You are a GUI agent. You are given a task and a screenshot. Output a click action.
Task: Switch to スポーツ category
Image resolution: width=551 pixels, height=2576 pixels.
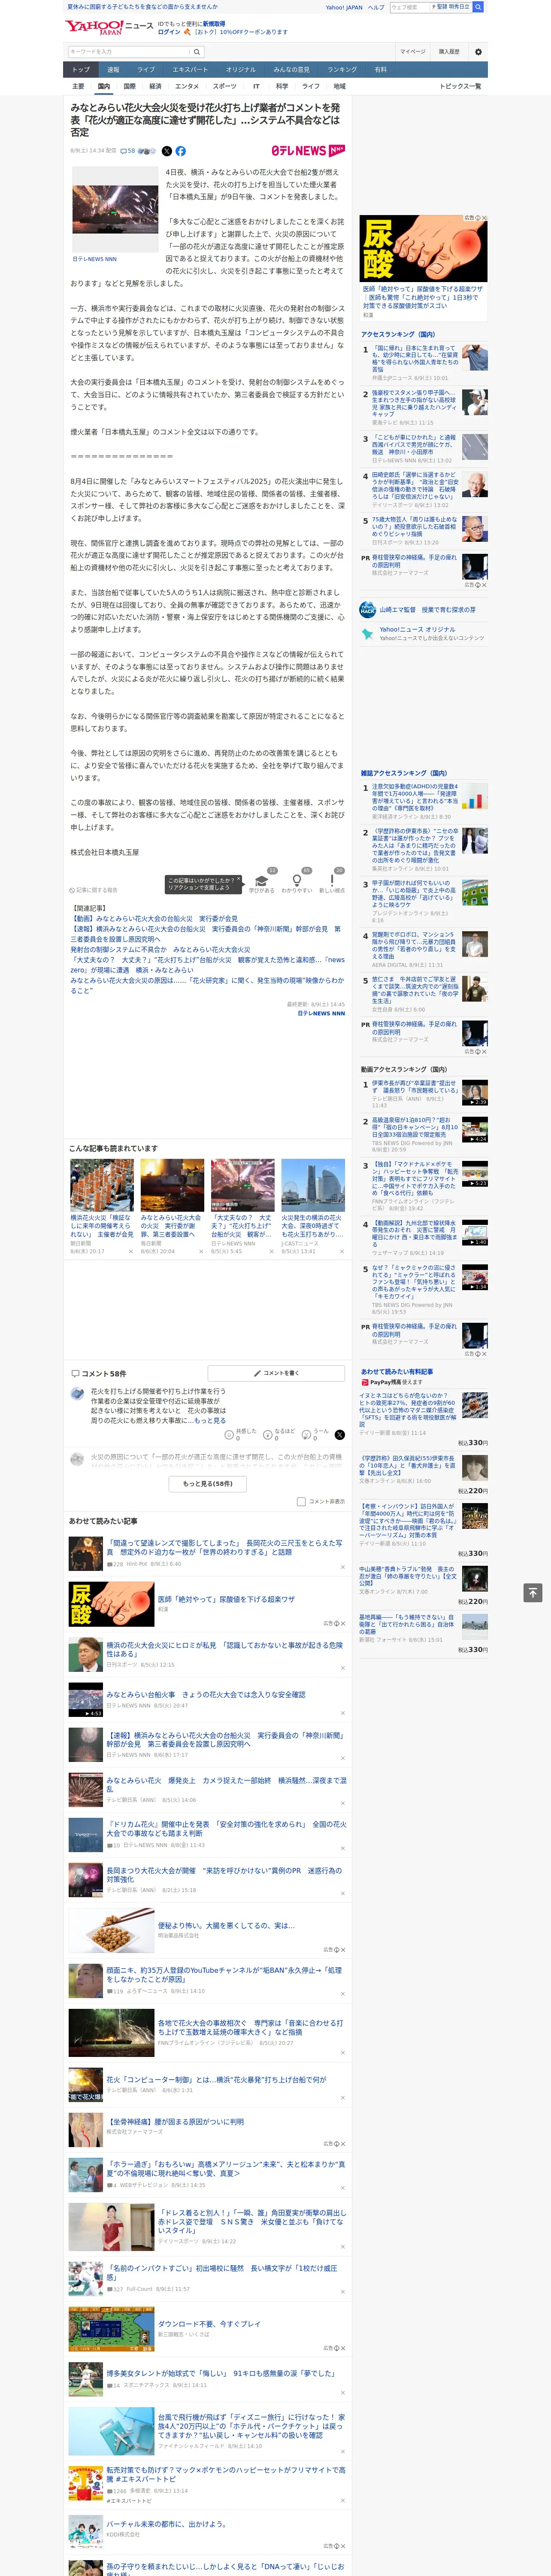click(225, 86)
